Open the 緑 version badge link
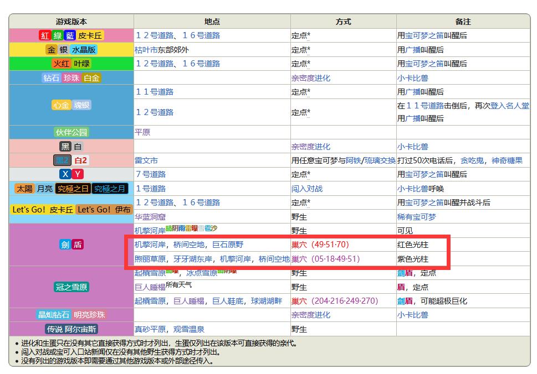This screenshot has width=537, height=374. click(x=58, y=35)
